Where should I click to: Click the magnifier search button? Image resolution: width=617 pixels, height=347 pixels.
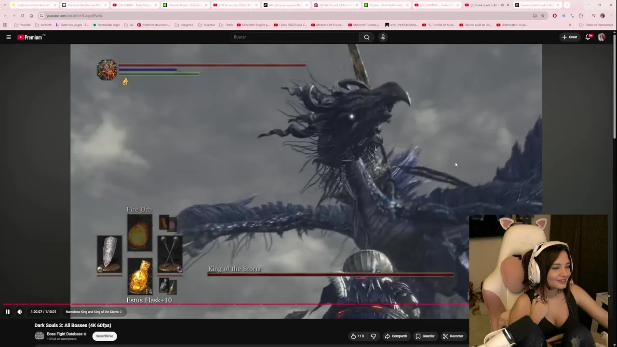[x=366, y=37]
